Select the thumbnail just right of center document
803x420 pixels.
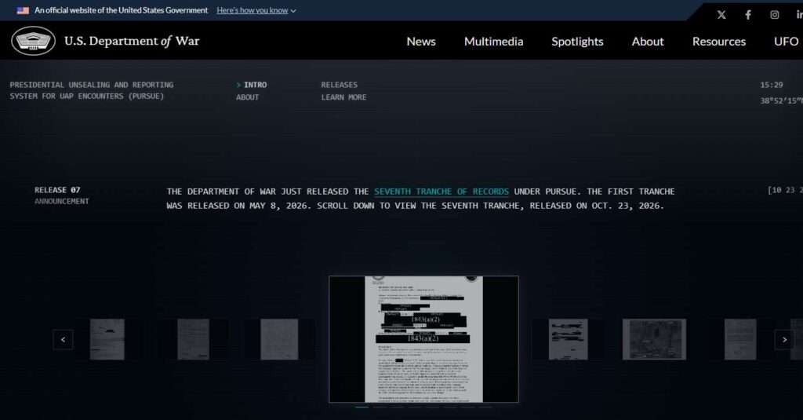[x=568, y=339]
